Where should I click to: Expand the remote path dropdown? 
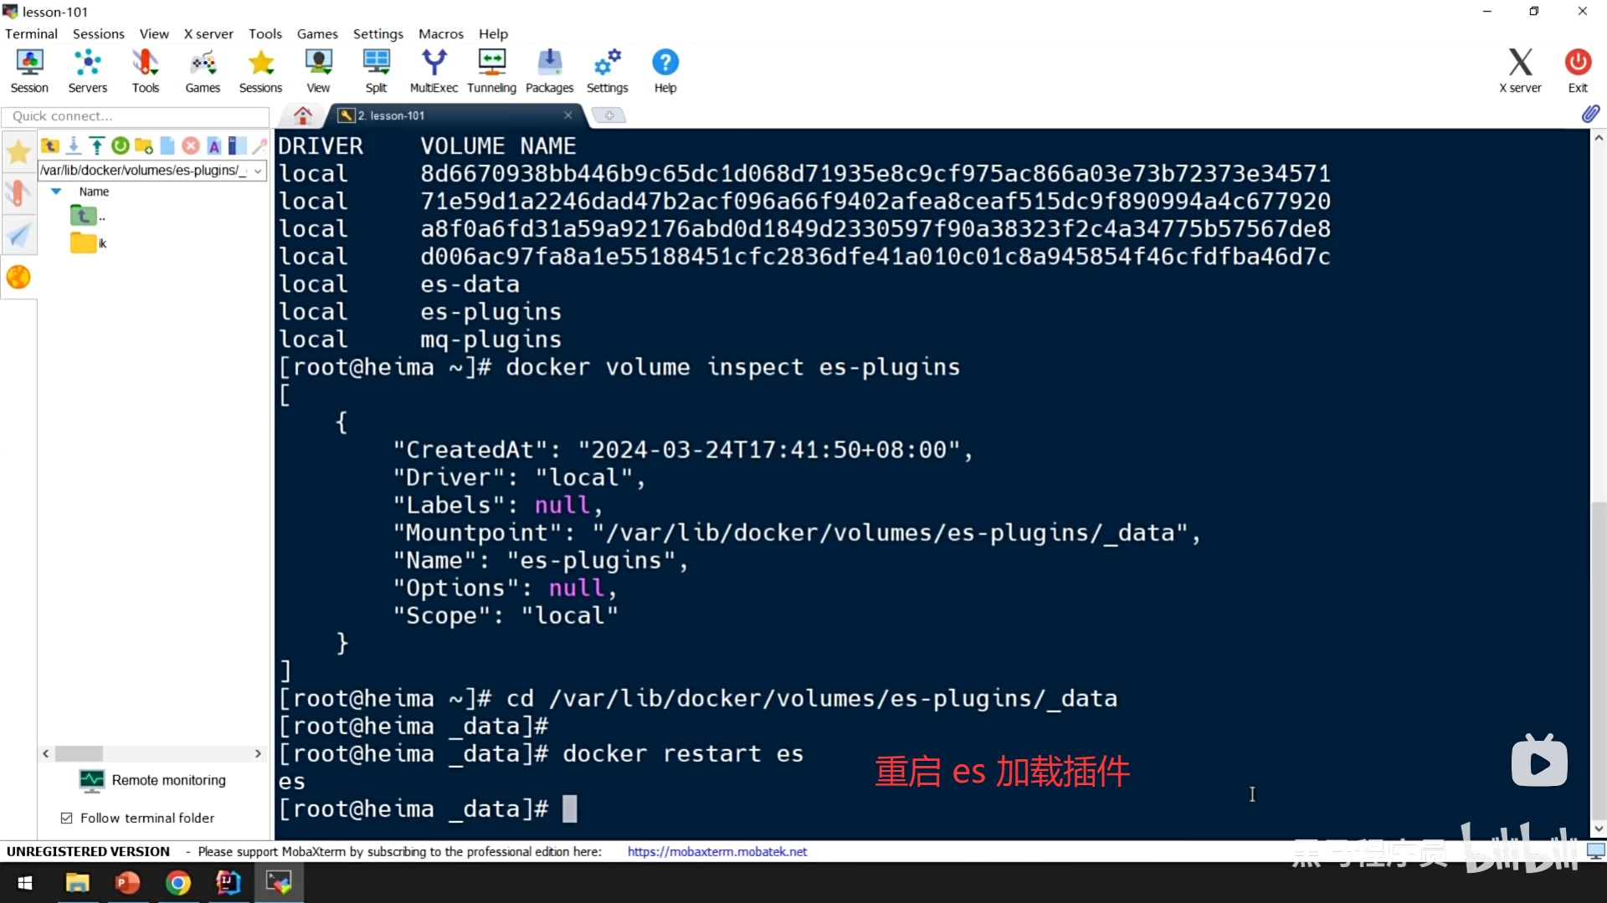click(x=258, y=171)
